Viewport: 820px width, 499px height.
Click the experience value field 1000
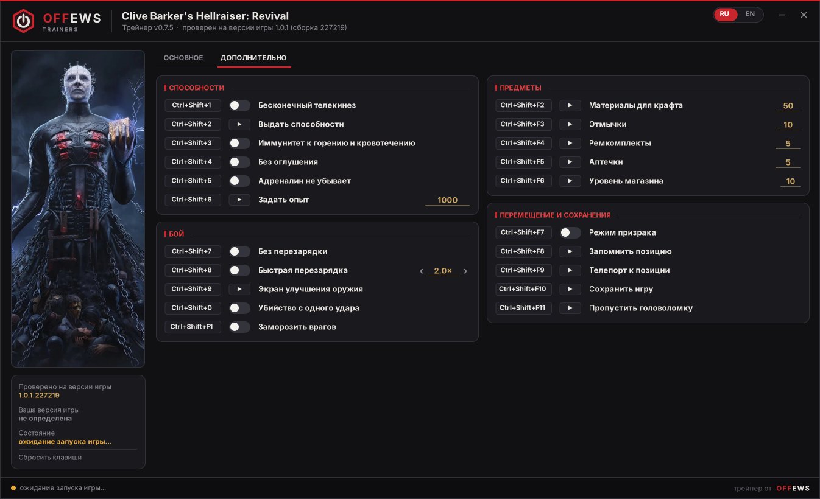[x=447, y=200]
